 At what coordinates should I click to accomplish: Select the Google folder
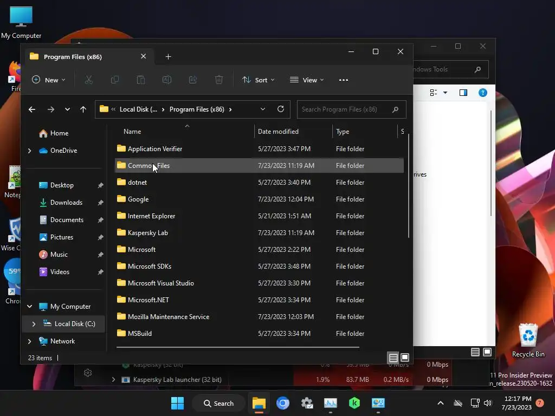[x=259, y=199]
